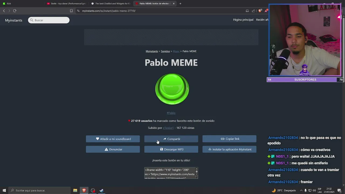Open the Windows Start menu
The height and width of the screenshot is (194, 345).
point(4,190)
